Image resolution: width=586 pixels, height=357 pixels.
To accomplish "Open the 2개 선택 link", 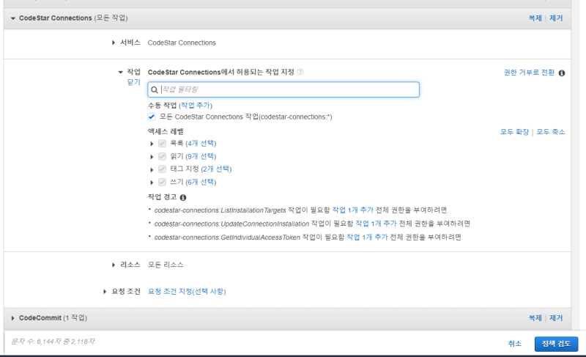I will [x=216, y=169].
